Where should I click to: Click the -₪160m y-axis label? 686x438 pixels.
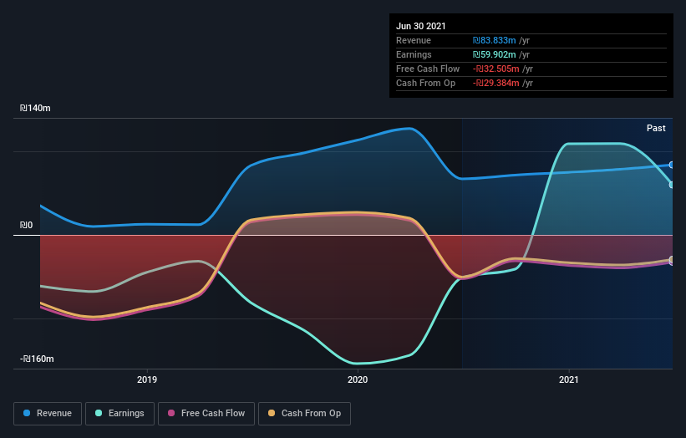point(37,359)
